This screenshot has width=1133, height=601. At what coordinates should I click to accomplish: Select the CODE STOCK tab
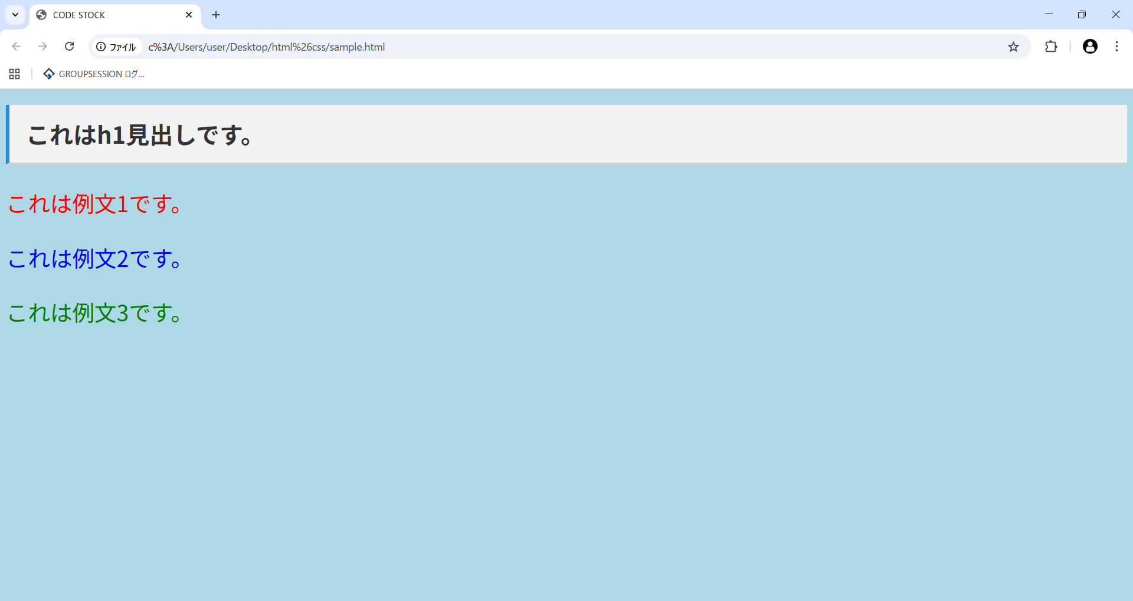click(x=106, y=15)
